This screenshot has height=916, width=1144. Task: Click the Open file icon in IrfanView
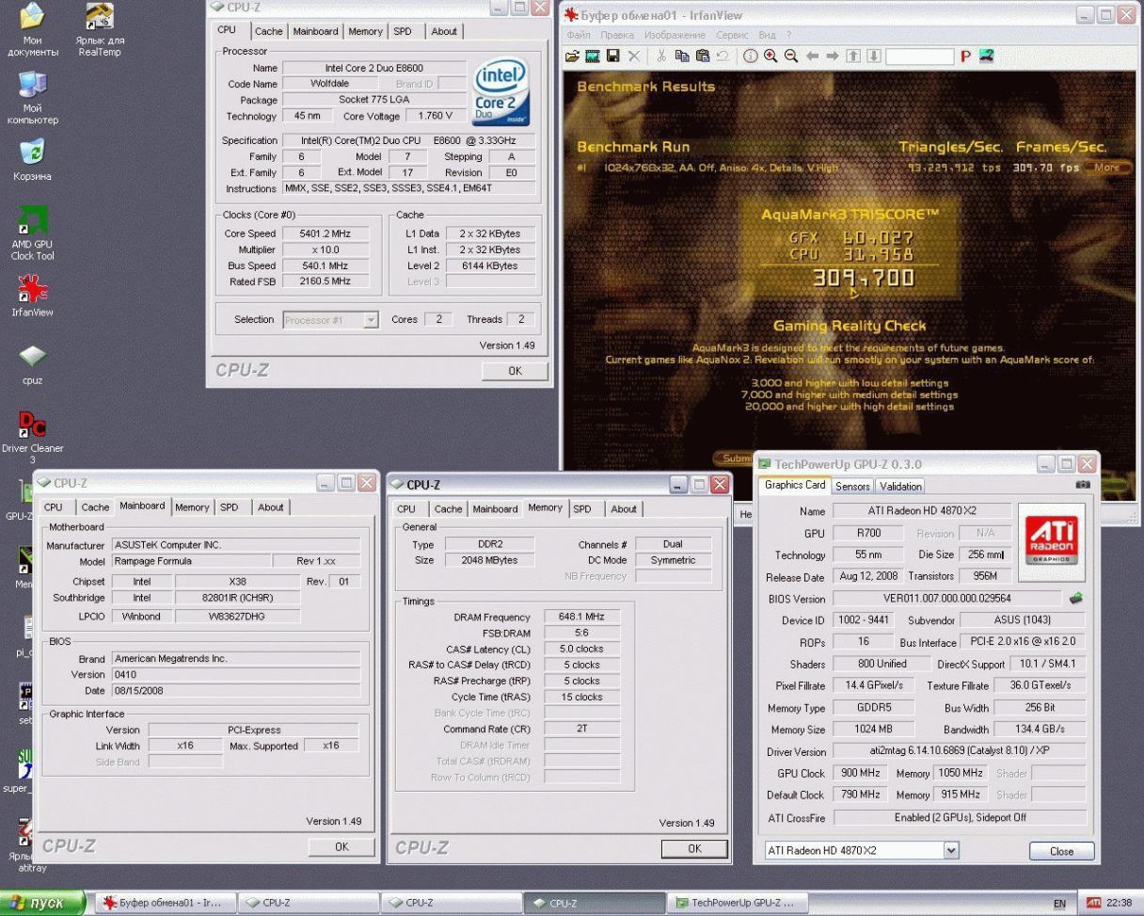(x=572, y=56)
